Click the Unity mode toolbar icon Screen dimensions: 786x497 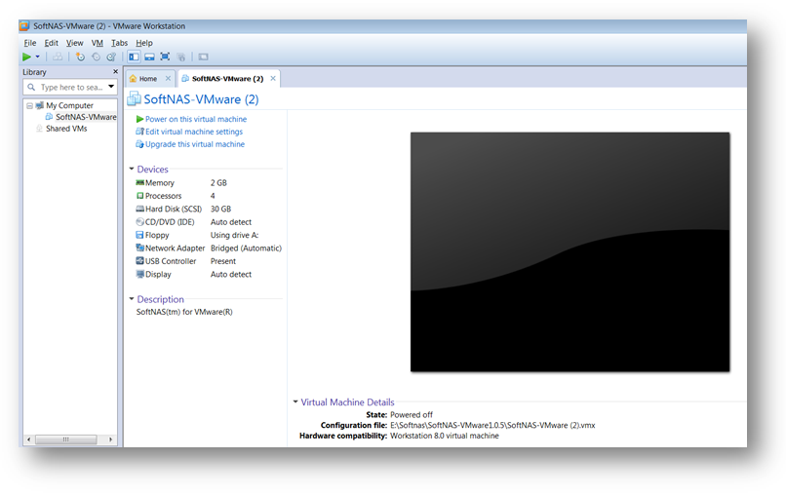click(181, 57)
